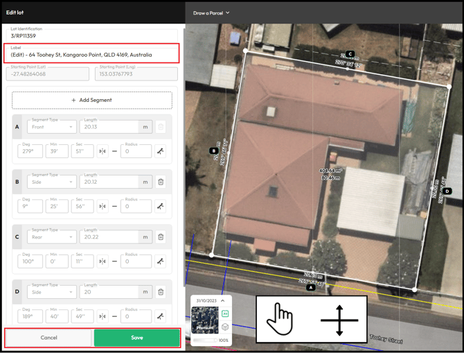Viewport: 464px width, 353px height.
Task: Open Segment Type dropdown for segment B
Action: 52,182
